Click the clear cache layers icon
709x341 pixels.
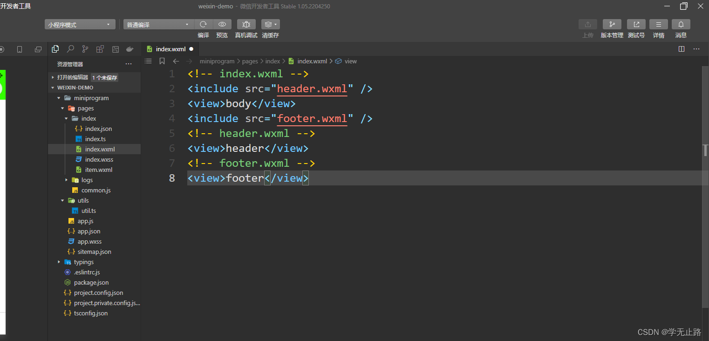(268, 24)
